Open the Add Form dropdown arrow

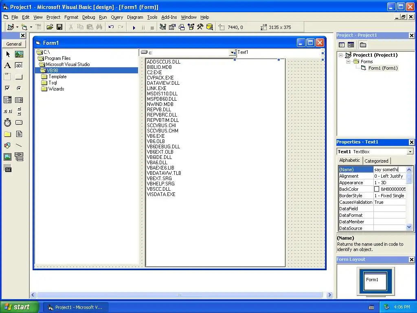click(x=31, y=27)
